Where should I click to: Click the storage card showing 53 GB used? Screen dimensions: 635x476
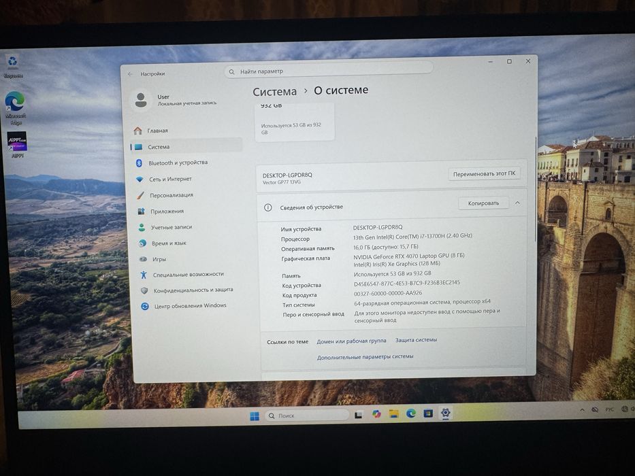295,122
